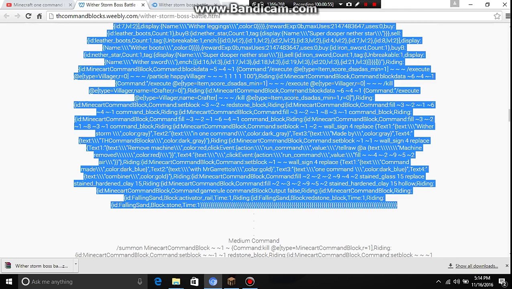Stop the Bandicam recording
Viewport: 512px width, 289px height.
pos(374,4)
